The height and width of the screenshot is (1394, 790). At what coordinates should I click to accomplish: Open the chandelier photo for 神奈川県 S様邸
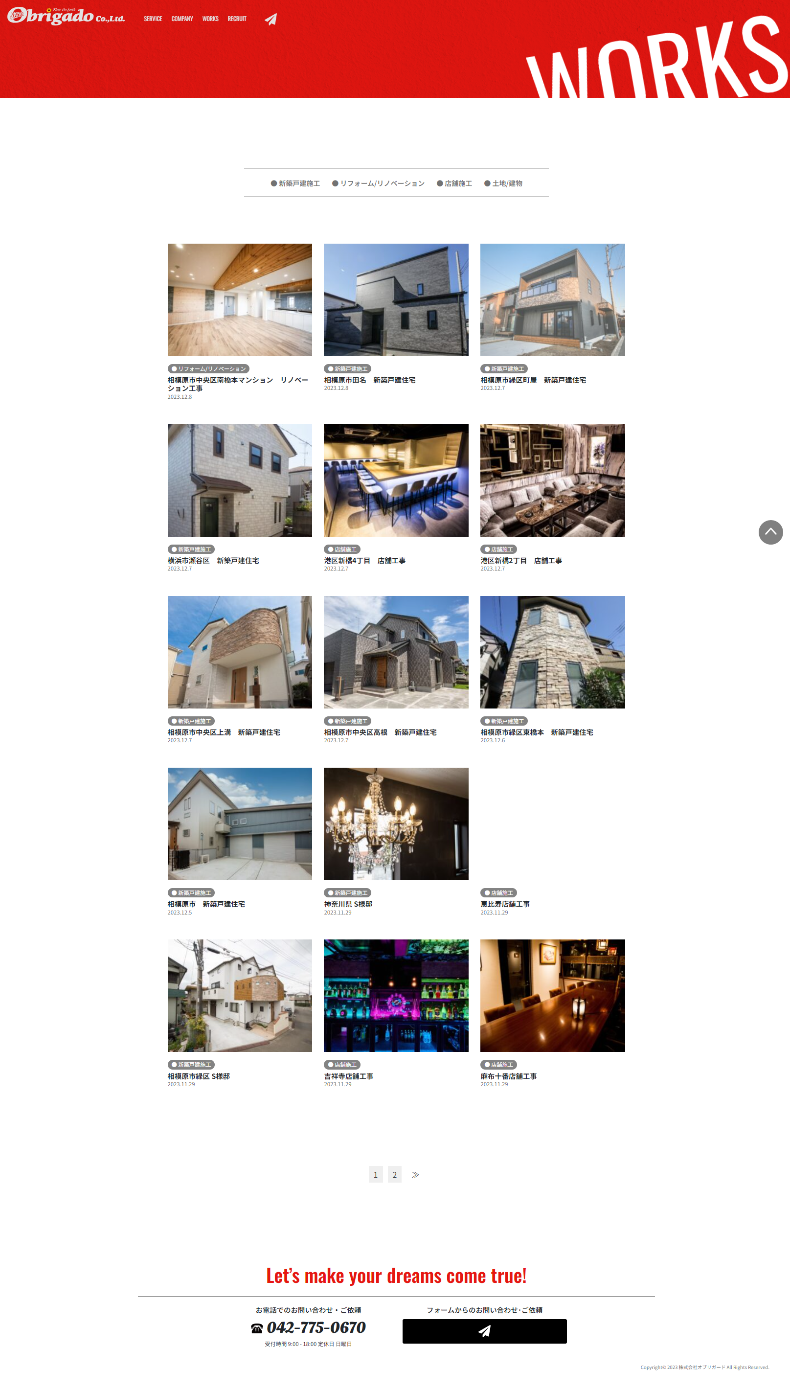pyautogui.click(x=396, y=823)
